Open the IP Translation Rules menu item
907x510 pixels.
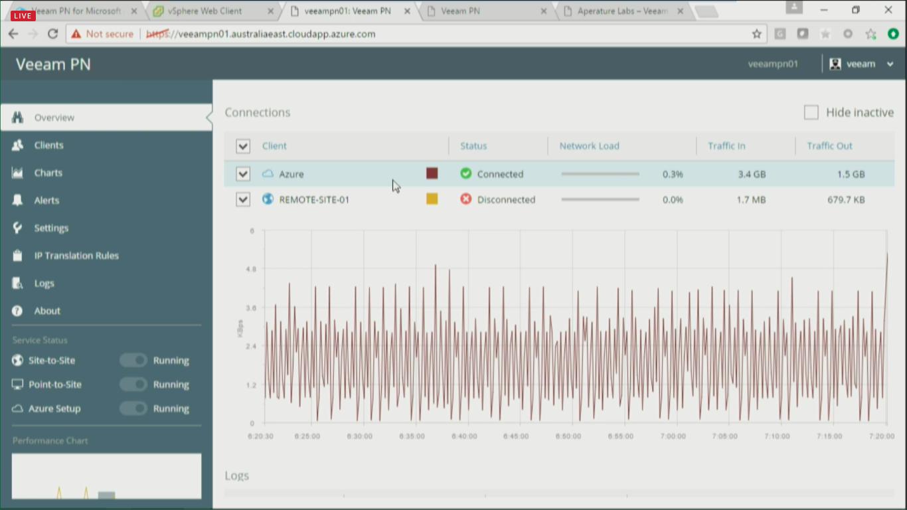click(106, 256)
